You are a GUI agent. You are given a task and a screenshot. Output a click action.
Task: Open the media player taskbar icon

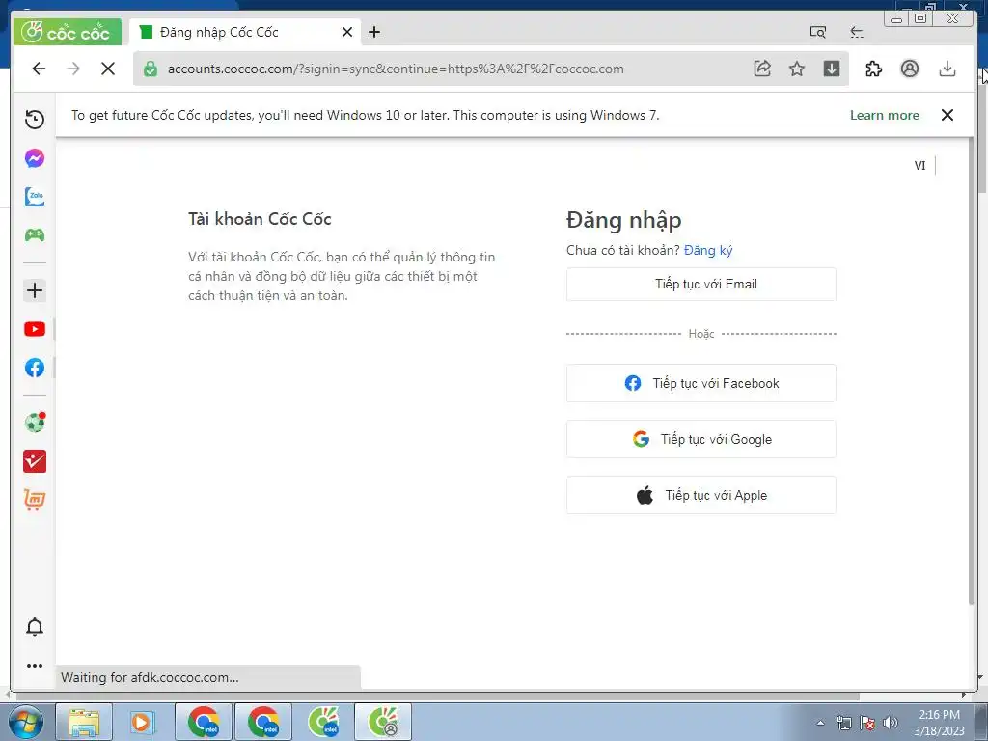[143, 722]
